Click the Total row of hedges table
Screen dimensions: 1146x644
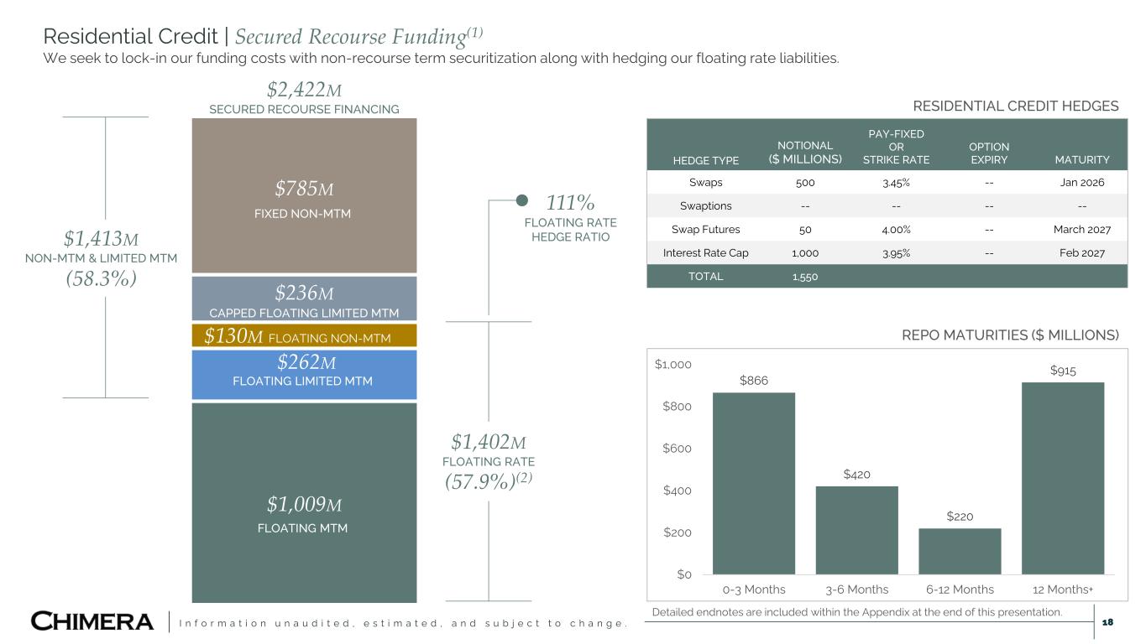point(887,276)
